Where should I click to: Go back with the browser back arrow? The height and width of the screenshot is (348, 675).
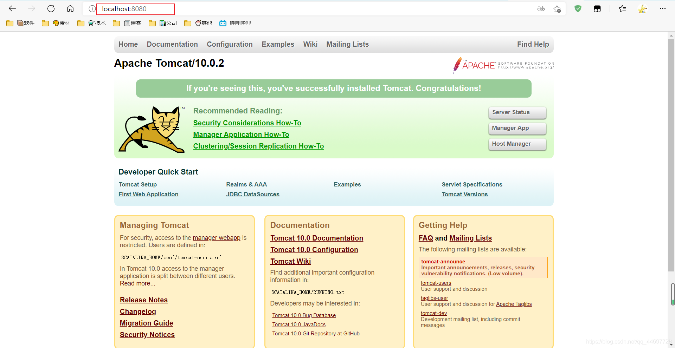(x=12, y=9)
